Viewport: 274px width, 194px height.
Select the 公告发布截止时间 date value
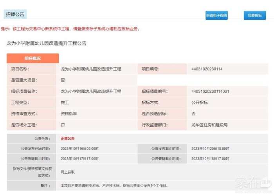pos(210,149)
